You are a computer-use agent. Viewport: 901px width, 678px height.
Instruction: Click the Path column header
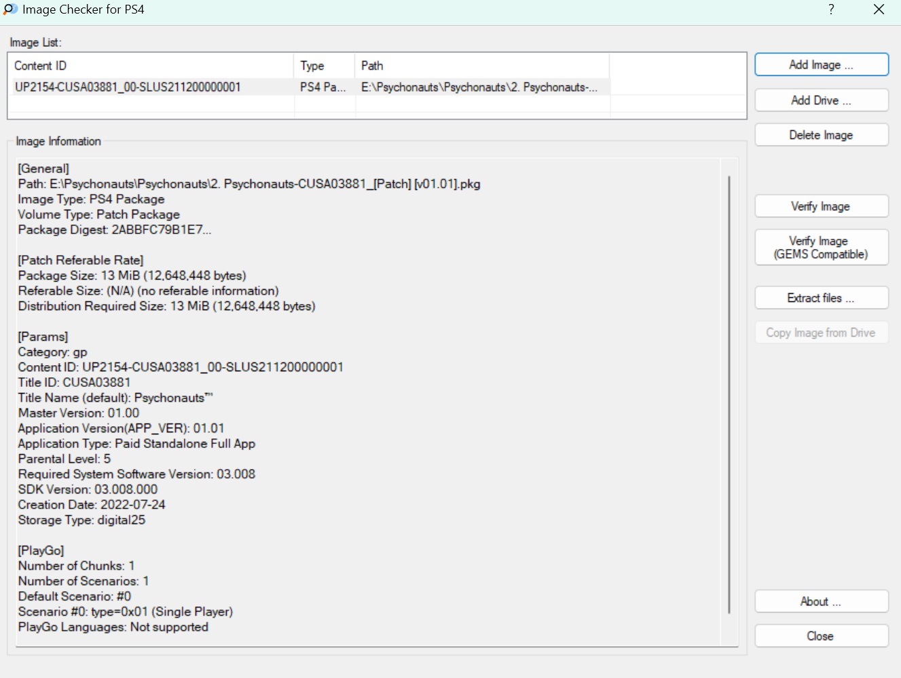[x=481, y=66]
